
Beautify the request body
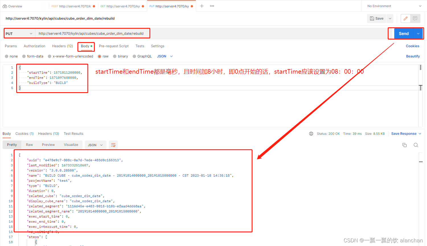click(x=413, y=56)
